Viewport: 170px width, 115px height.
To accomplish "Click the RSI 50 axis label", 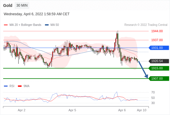I will point(153,98).
